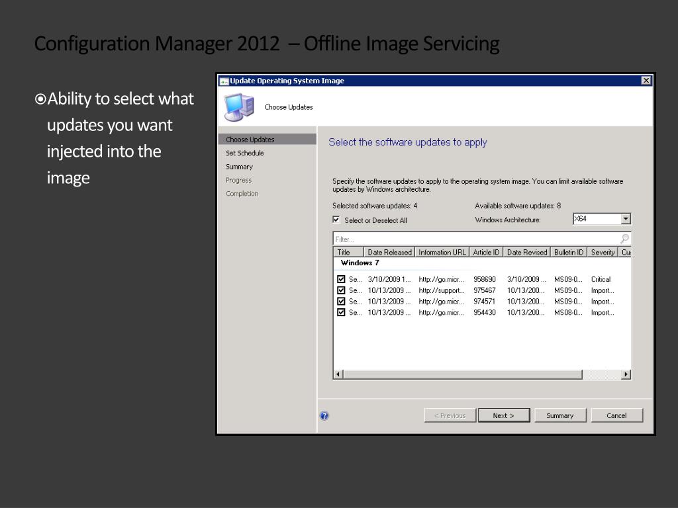
Task: Go to the Completion wizard step
Action: 242,194
